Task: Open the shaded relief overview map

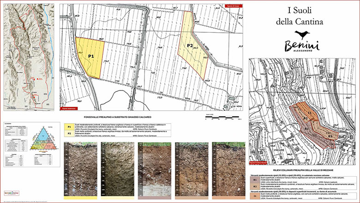Action: point(29,57)
